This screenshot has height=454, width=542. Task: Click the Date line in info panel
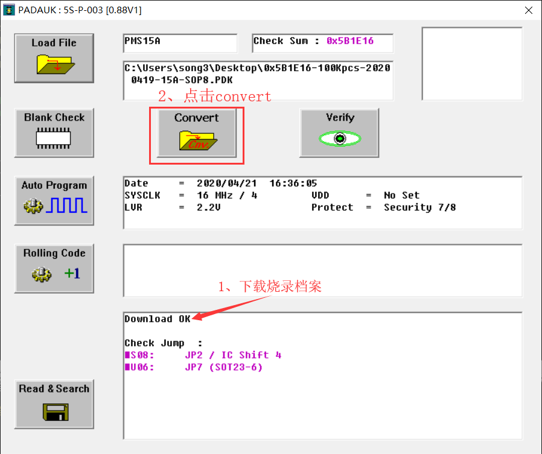coord(220,183)
